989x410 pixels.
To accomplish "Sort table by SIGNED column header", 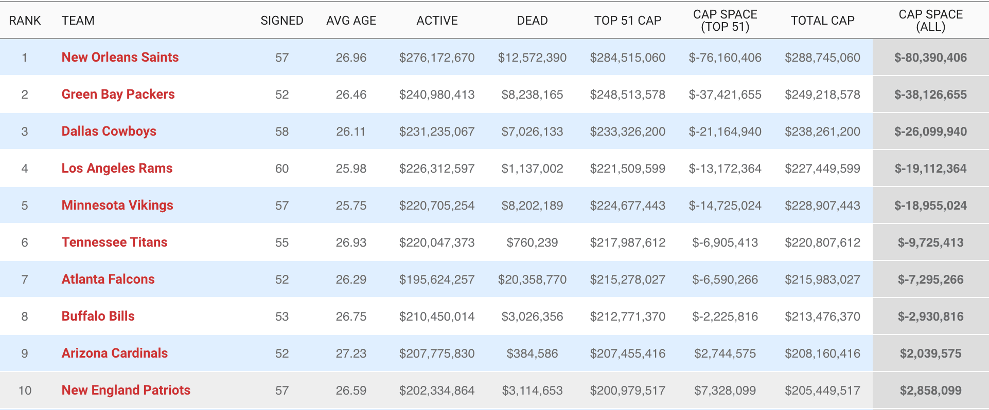I will tap(282, 21).
